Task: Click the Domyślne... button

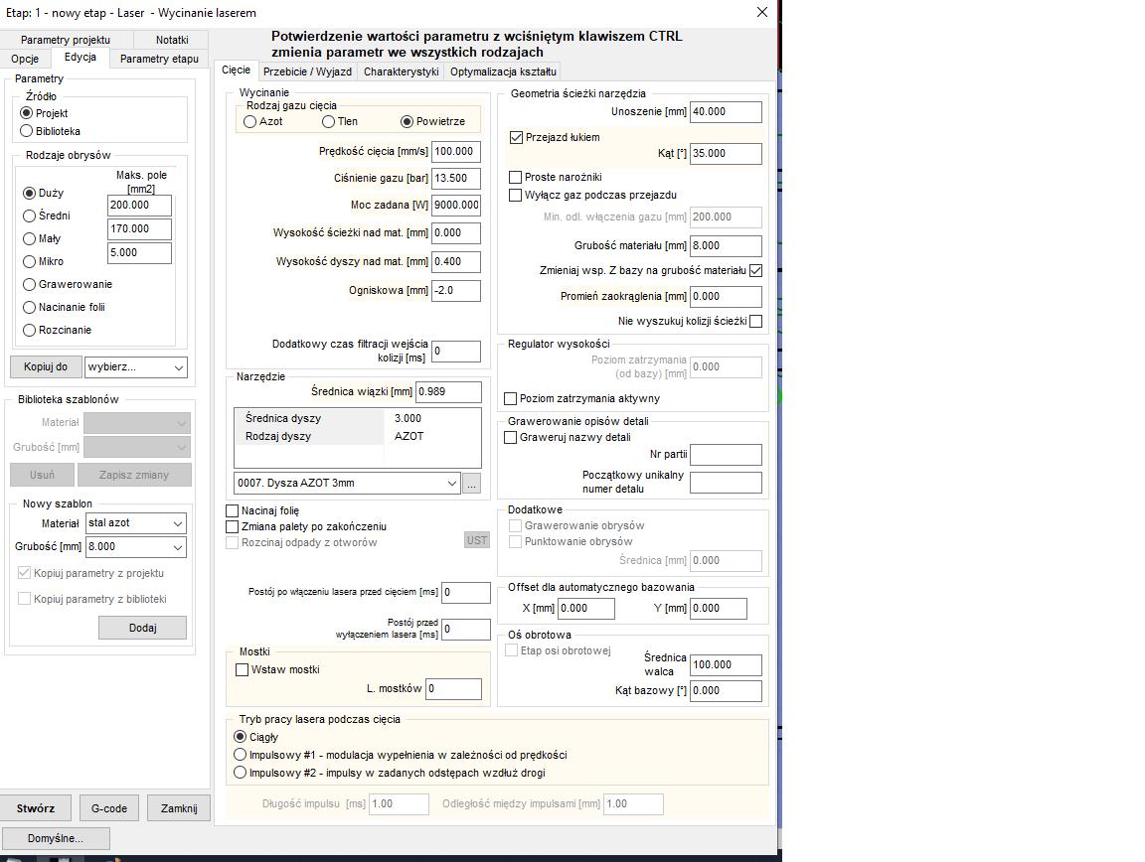Action: coord(56,838)
